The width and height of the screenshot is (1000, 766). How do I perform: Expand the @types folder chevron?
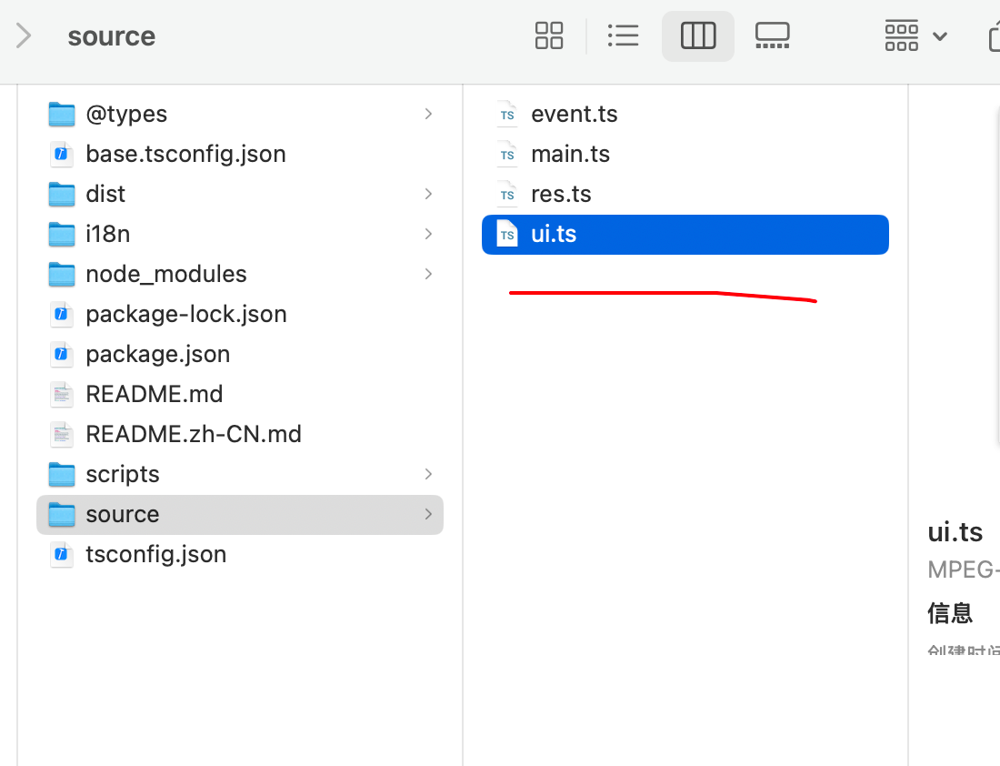(428, 114)
